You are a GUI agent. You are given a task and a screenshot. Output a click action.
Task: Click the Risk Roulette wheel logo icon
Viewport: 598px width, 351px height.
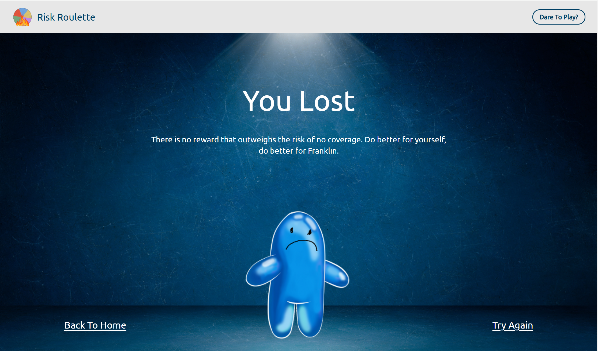pos(22,17)
